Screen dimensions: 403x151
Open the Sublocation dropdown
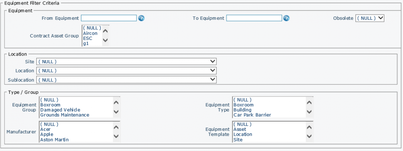tap(126, 80)
